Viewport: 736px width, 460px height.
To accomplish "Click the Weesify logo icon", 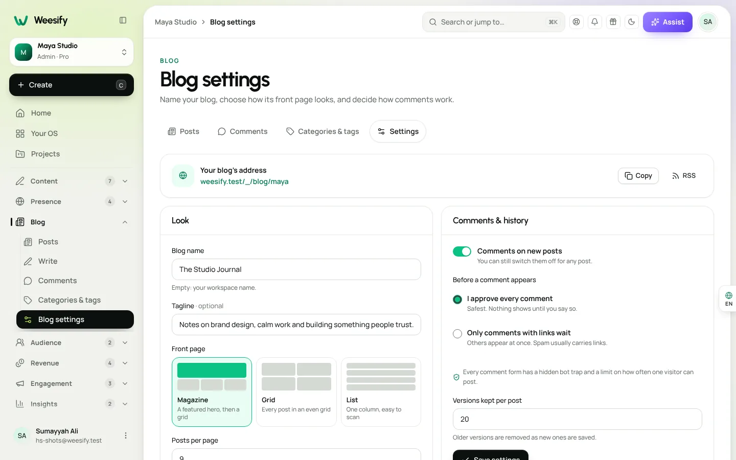I will pos(21,20).
